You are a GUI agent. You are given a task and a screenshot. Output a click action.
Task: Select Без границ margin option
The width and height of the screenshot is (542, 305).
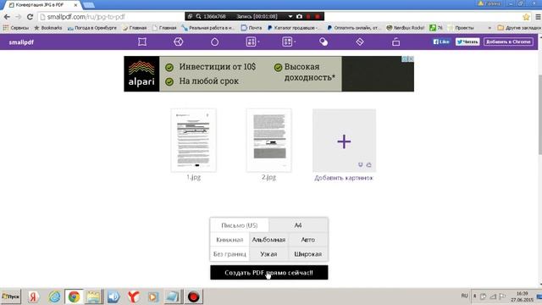point(230,254)
